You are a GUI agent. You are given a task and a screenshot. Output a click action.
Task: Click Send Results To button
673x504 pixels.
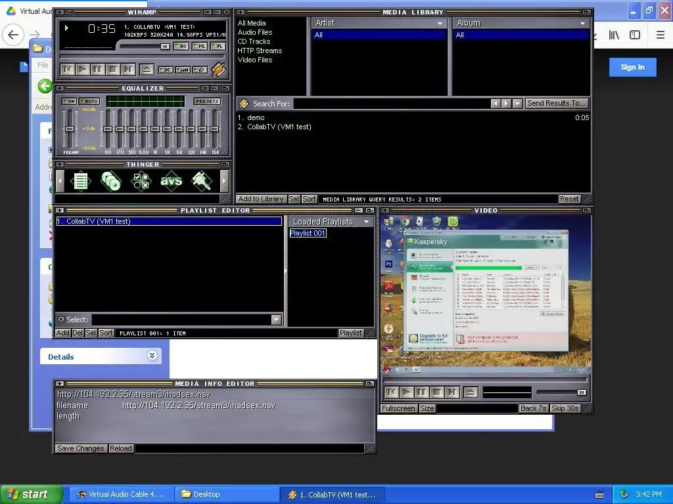coord(556,103)
